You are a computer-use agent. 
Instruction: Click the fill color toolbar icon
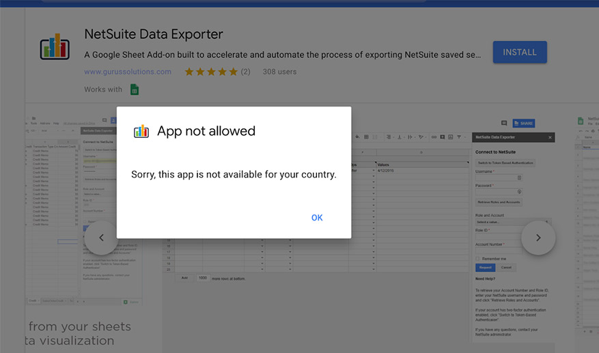[357, 137]
